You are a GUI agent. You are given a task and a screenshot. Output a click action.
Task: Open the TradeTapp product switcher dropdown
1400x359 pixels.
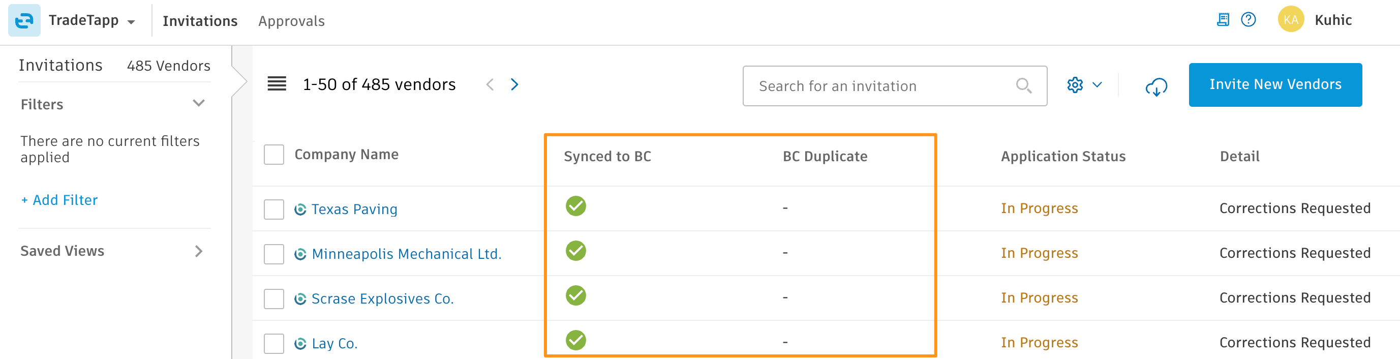click(x=131, y=22)
